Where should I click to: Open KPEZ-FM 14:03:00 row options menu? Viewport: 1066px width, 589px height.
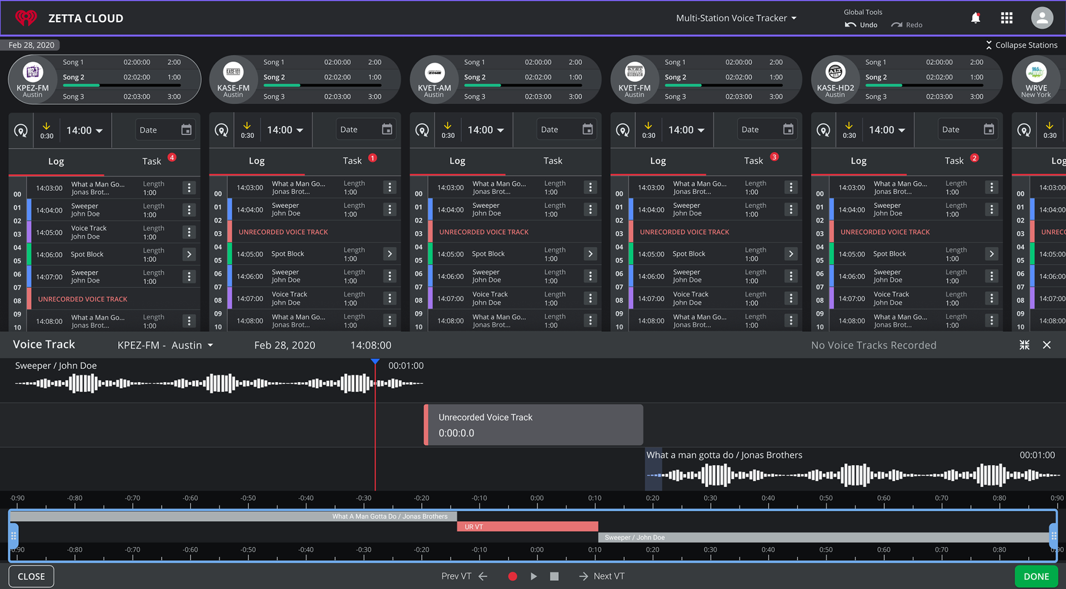coord(189,188)
